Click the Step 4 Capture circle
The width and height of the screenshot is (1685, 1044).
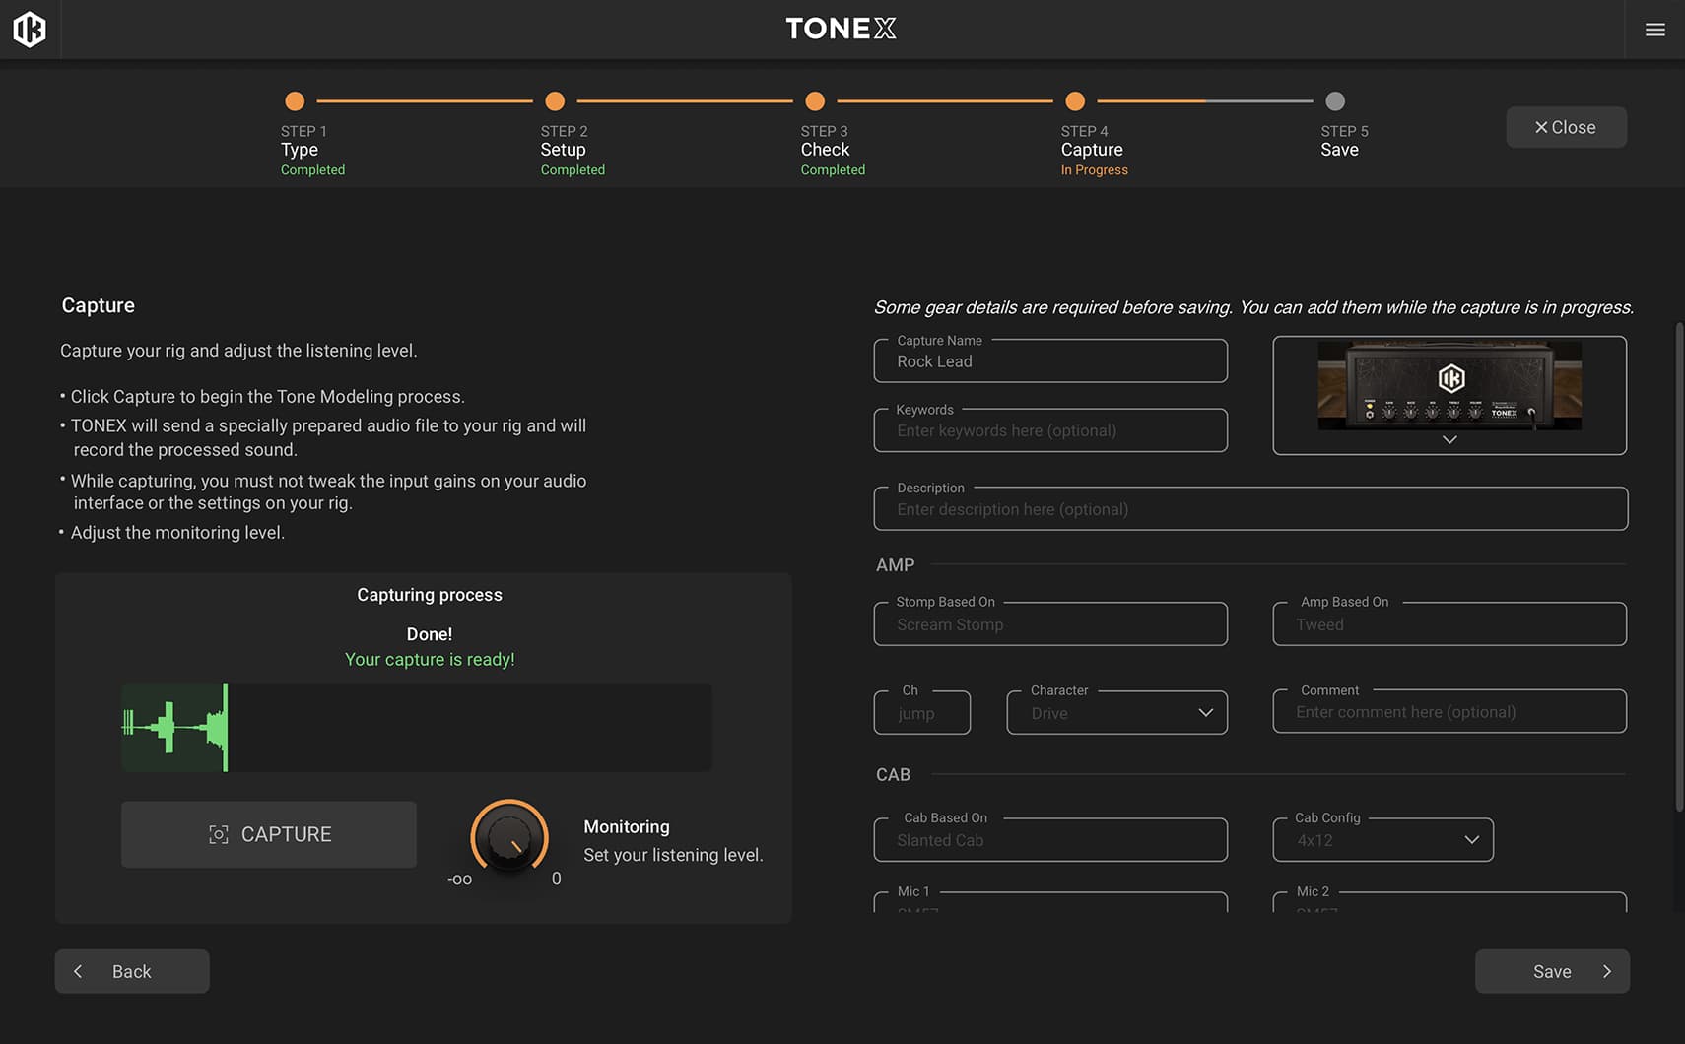tap(1075, 101)
